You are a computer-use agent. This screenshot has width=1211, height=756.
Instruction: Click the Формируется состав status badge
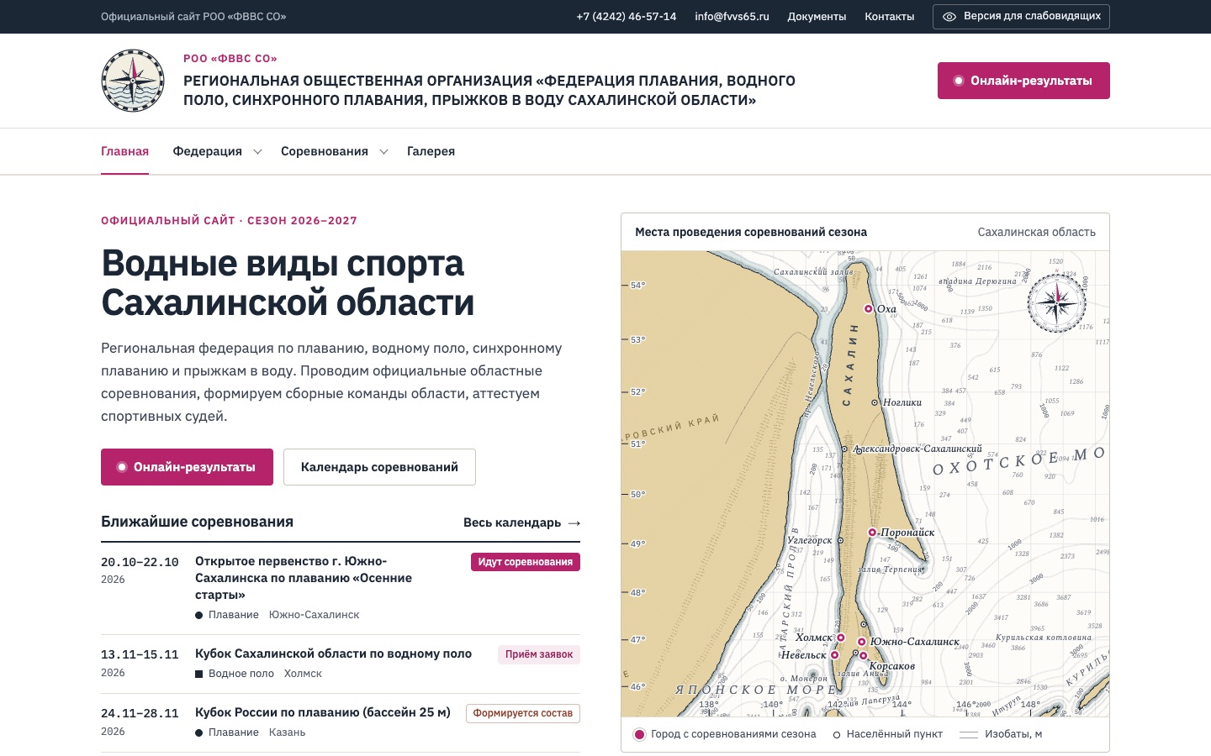point(523,713)
